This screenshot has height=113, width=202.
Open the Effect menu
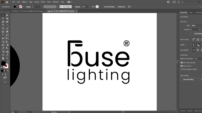[x=43, y=2]
